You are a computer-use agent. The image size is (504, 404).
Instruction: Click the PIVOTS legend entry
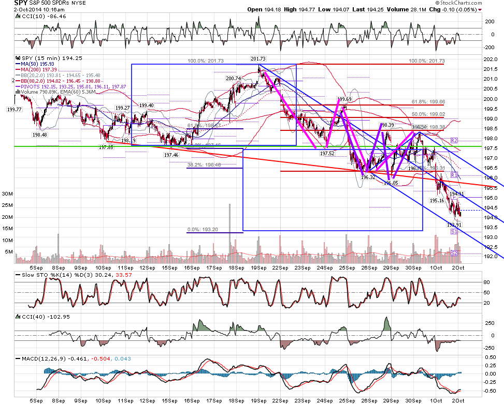(73, 86)
